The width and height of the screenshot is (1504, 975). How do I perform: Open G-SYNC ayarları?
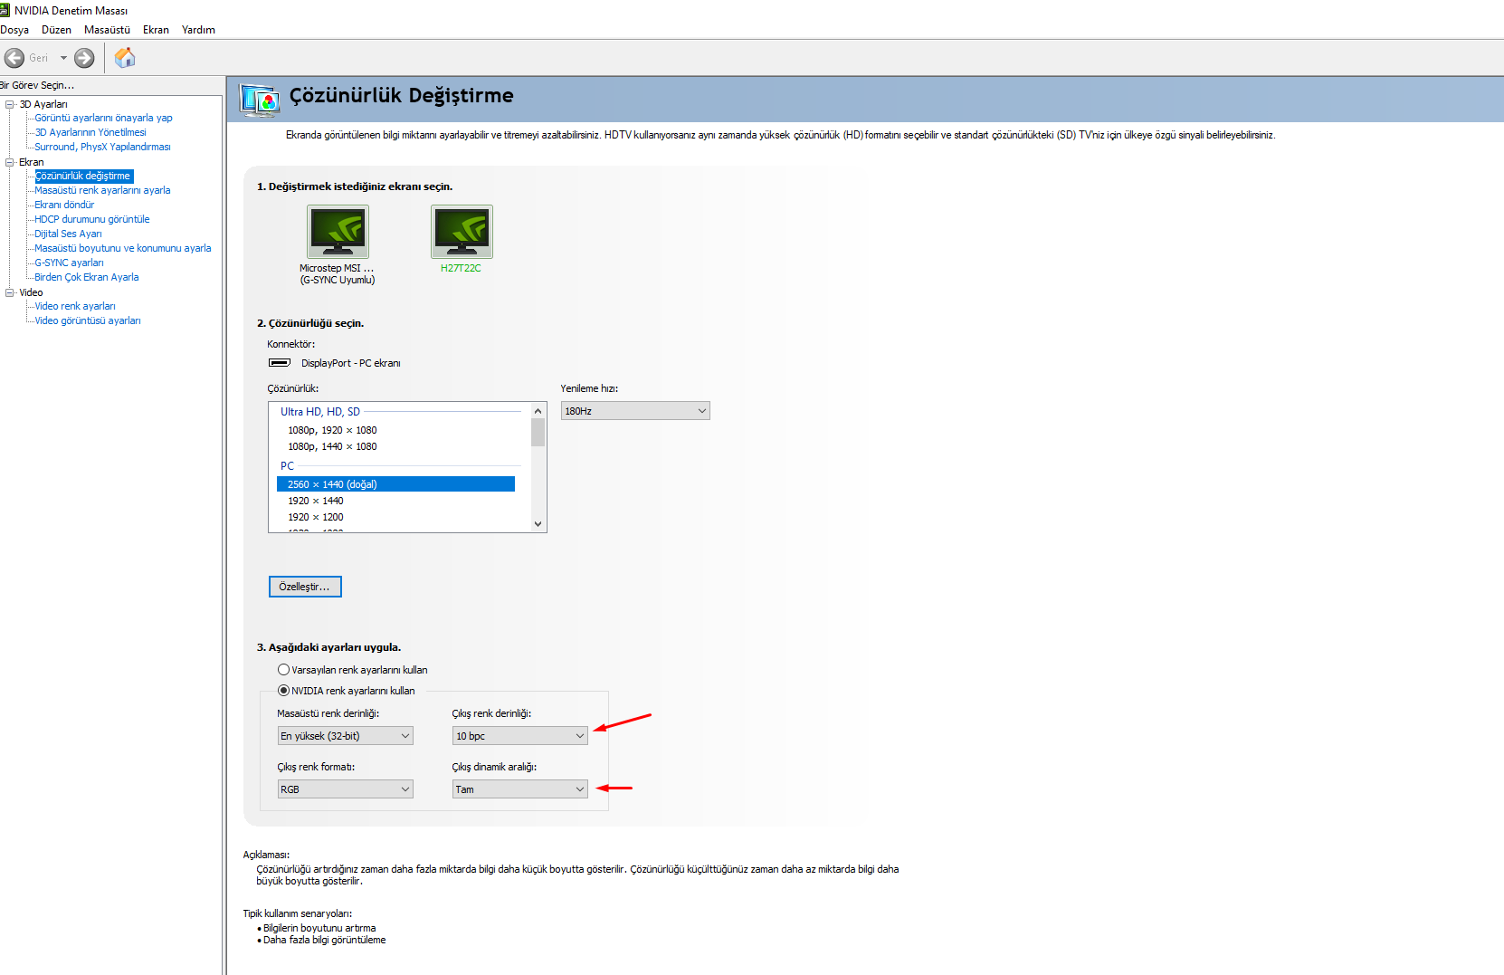click(x=69, y=263)
